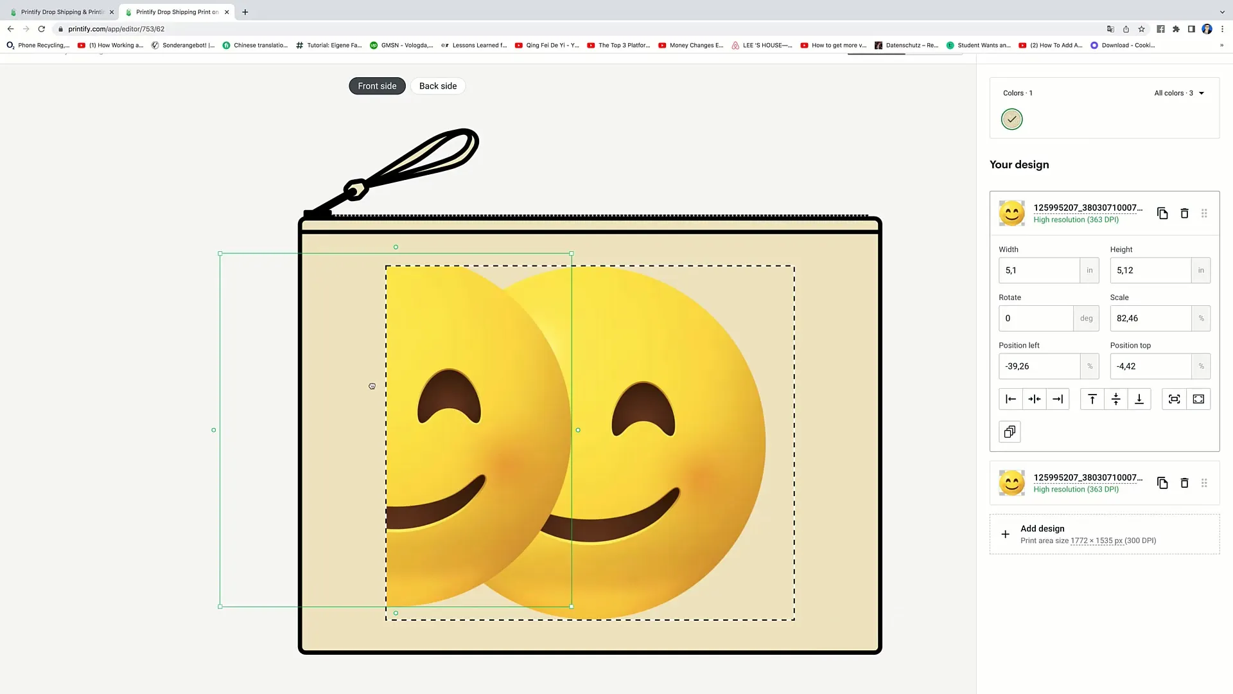Delete the second smiley design layer

[1185, 483]
